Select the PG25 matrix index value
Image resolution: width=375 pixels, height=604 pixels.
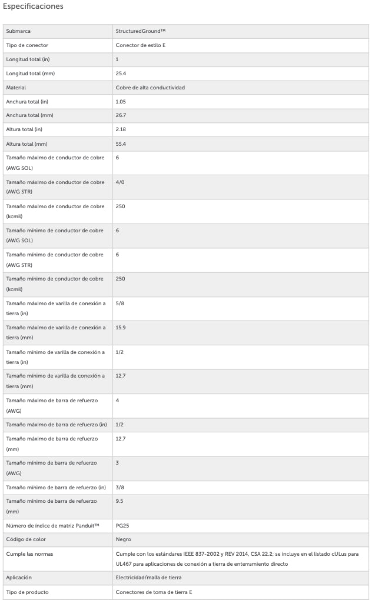click(122, 525)
